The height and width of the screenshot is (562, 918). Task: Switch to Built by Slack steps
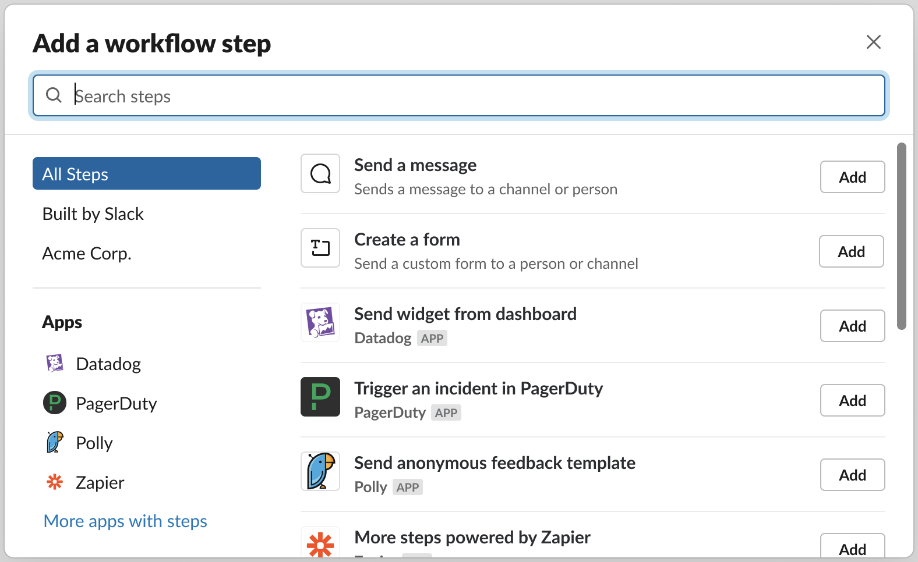tap(93, 214)
